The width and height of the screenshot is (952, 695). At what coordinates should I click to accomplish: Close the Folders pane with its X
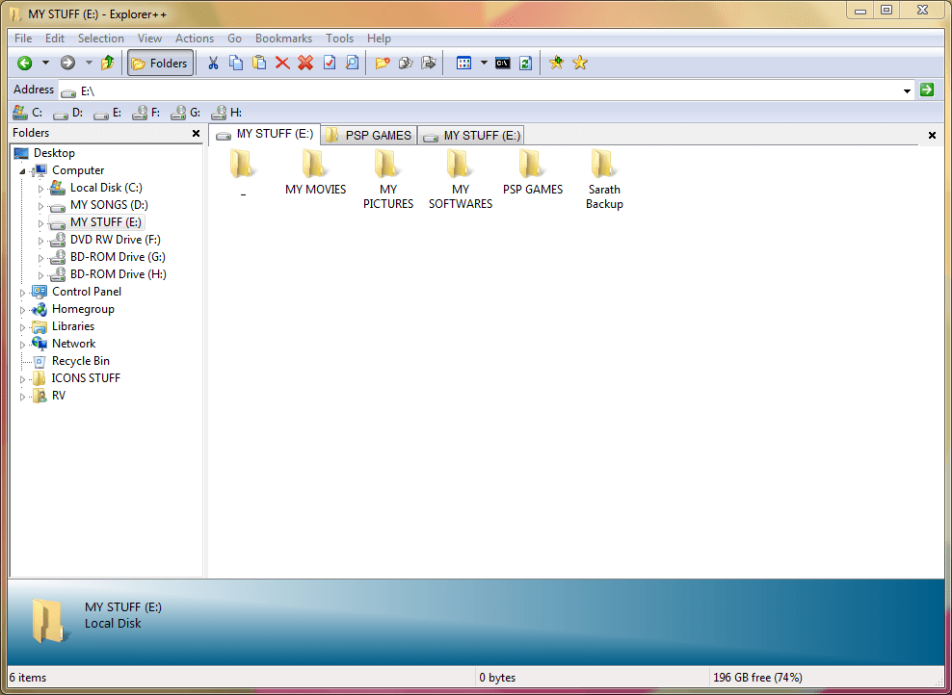pos(196,133)
